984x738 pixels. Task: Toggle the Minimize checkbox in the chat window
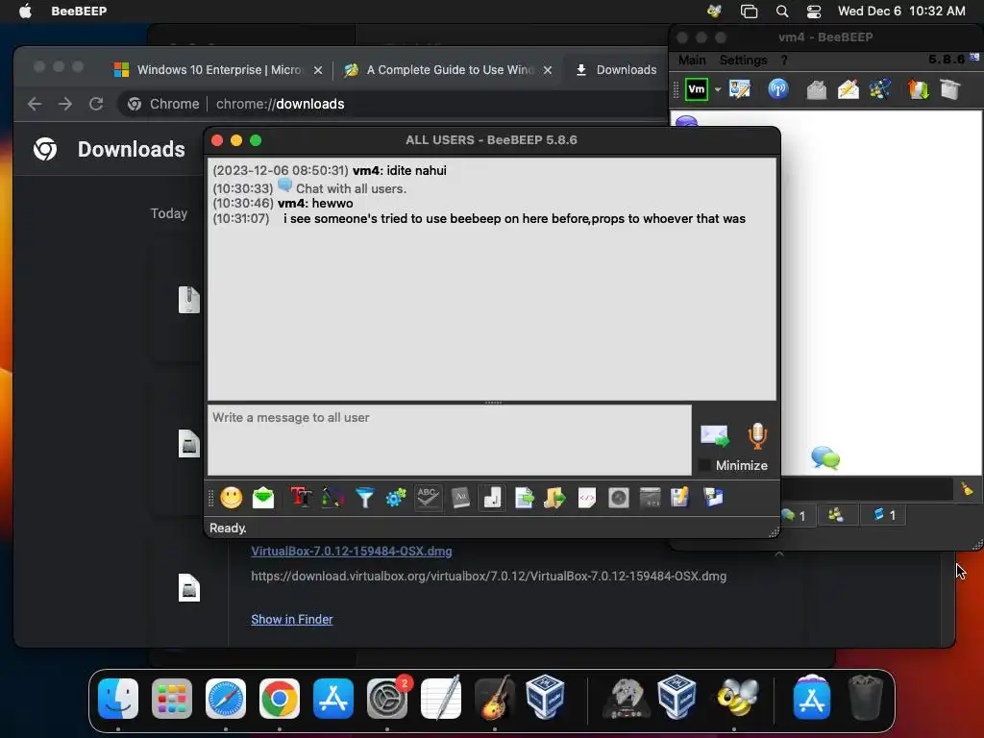(x=704, y=465)
